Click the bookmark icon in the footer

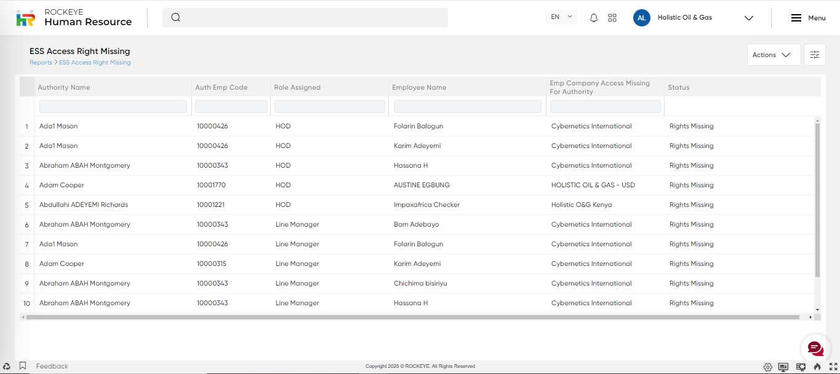(x=23, y=366)
